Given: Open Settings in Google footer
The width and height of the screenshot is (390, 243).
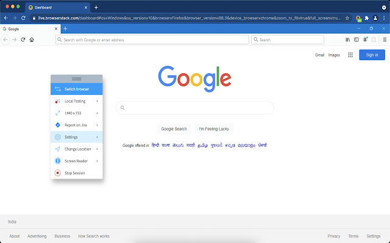Looking at the screenshot, I should tap(374, 236).
